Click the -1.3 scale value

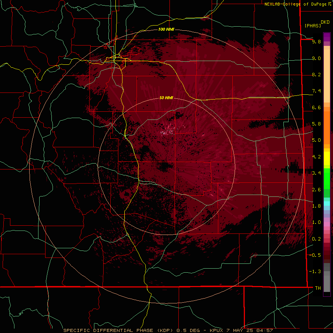[315, 272]
